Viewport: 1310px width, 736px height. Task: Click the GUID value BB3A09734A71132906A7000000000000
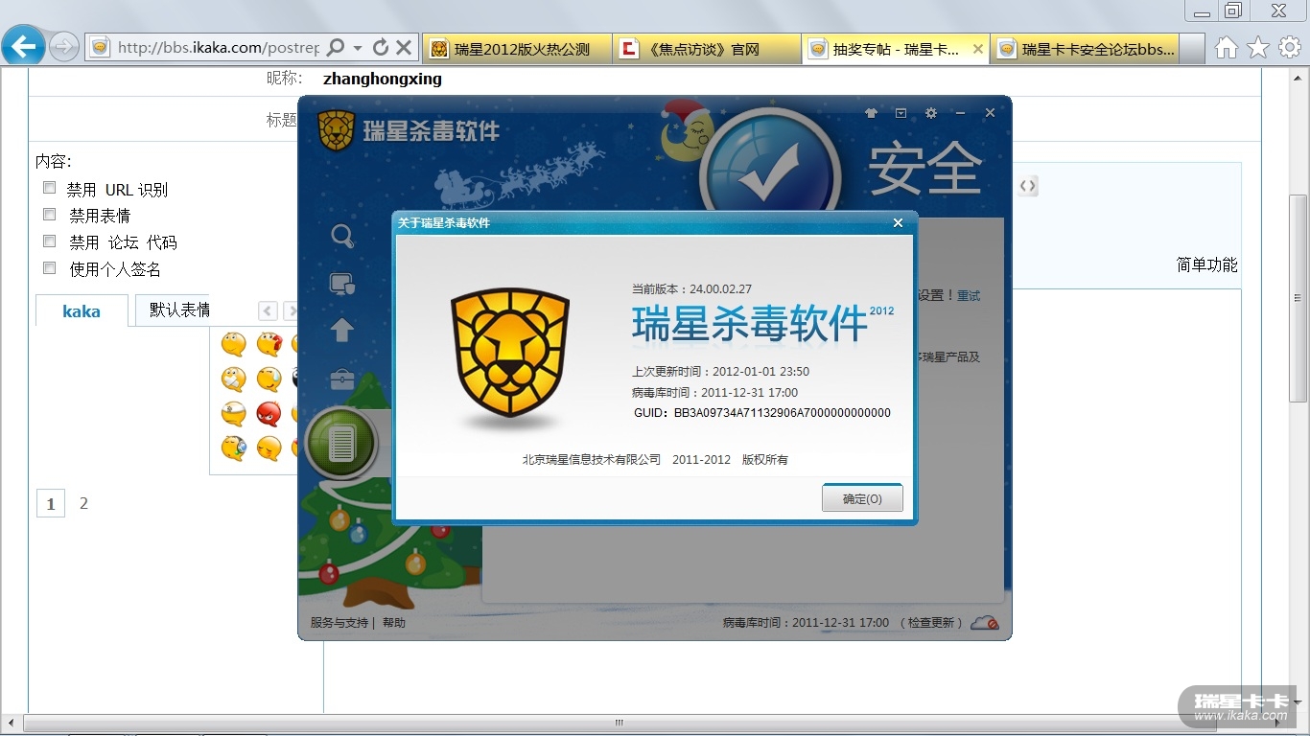[783, 413]
